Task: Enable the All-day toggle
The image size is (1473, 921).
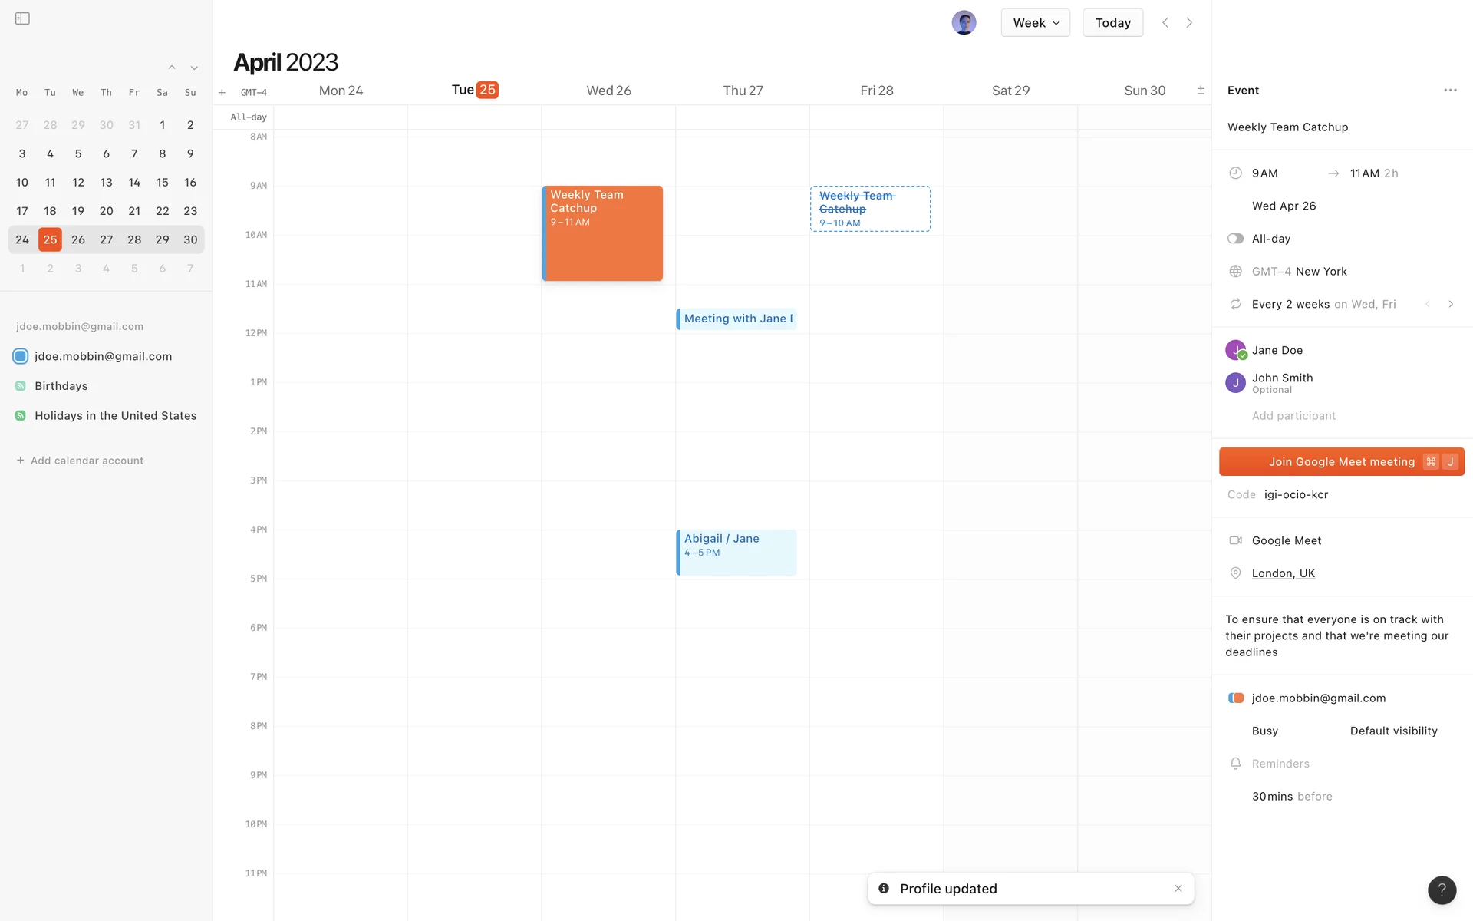Action: pos(1235,239)
